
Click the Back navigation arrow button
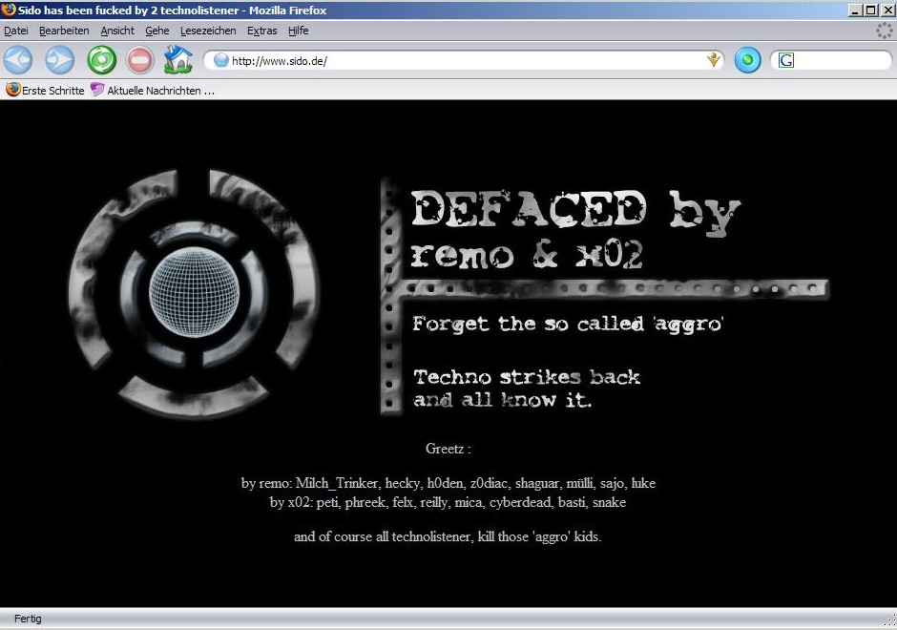pos(18,60)
